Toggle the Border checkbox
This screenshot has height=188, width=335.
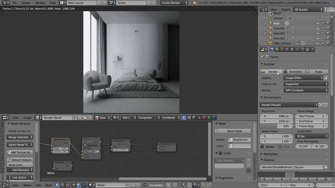[x=262, y=147]
